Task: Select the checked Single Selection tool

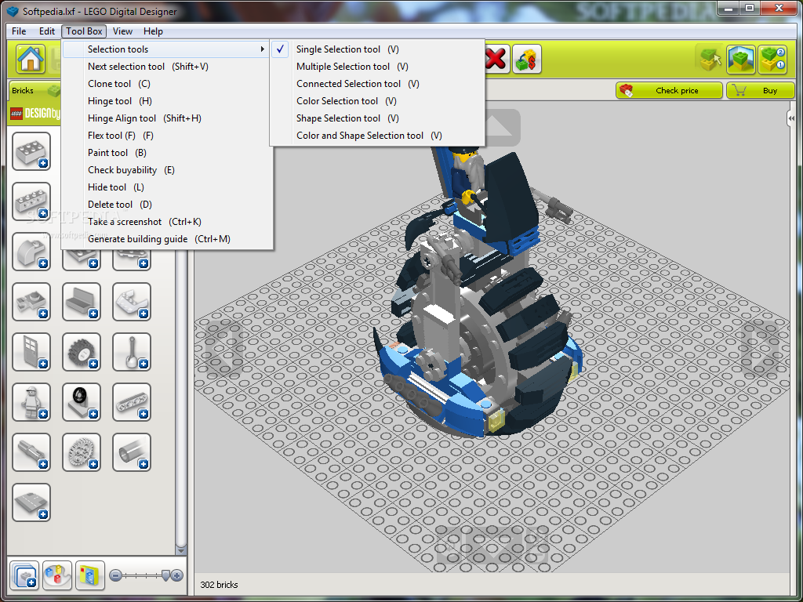Action: point(377,49)
